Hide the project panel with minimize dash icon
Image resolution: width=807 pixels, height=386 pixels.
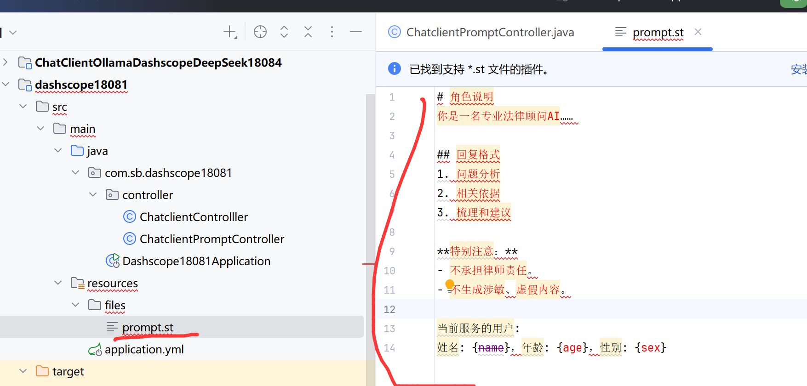(356, 32)
